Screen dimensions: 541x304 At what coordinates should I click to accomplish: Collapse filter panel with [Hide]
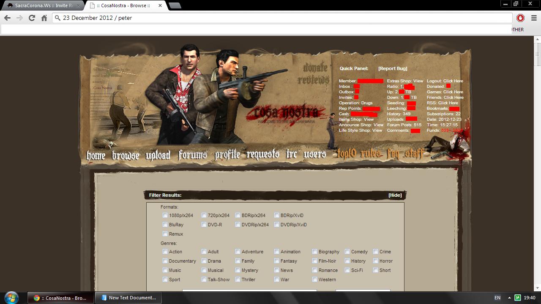[x=395, y=195]
